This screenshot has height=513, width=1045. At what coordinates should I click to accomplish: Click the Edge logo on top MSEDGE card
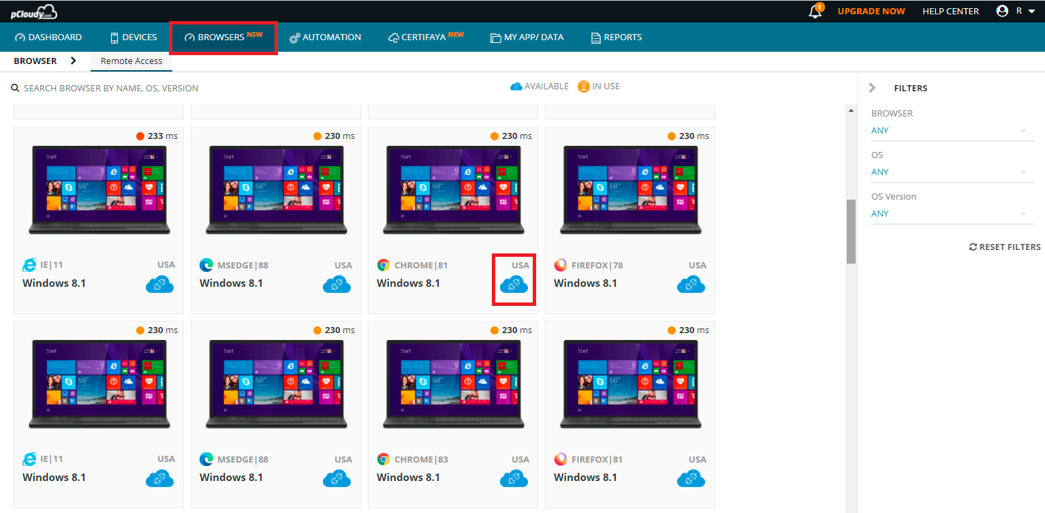pos(206,265)
